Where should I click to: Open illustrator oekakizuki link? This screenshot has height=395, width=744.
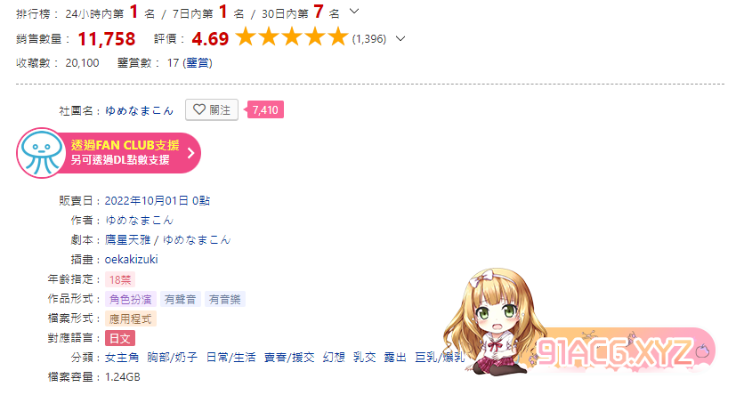[x=131, y=260]
